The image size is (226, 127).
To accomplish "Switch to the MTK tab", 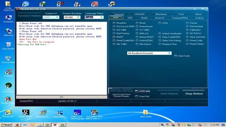I will (x=116, y=18).
